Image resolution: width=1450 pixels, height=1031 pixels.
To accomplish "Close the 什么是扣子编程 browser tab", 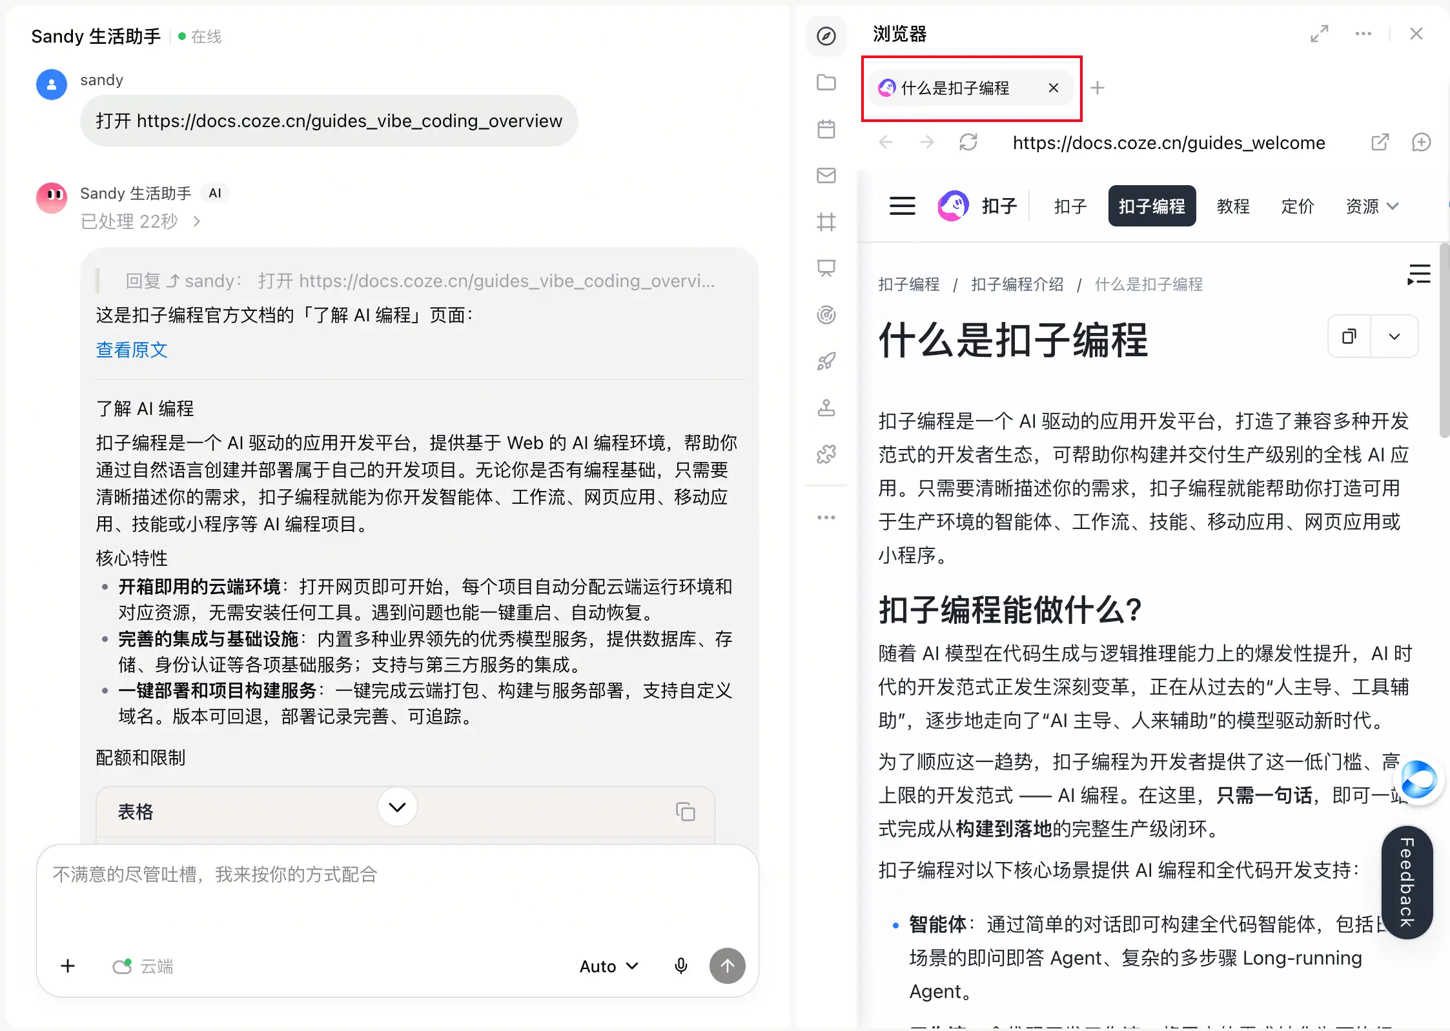I will click(x=1054, y=88).
